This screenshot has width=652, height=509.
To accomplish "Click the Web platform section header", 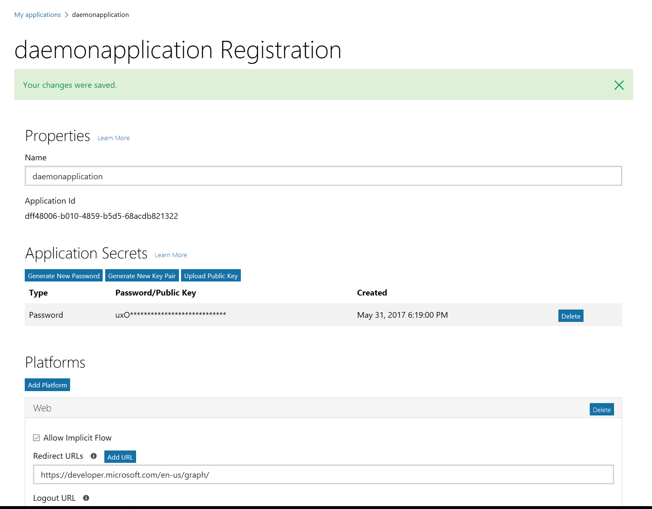I will pos(289,408).
